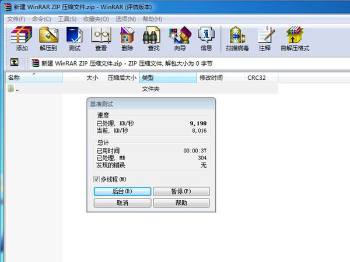The image size is (350, 262).
Task: Click the 9,198 processed speed value
Action: 198,123
